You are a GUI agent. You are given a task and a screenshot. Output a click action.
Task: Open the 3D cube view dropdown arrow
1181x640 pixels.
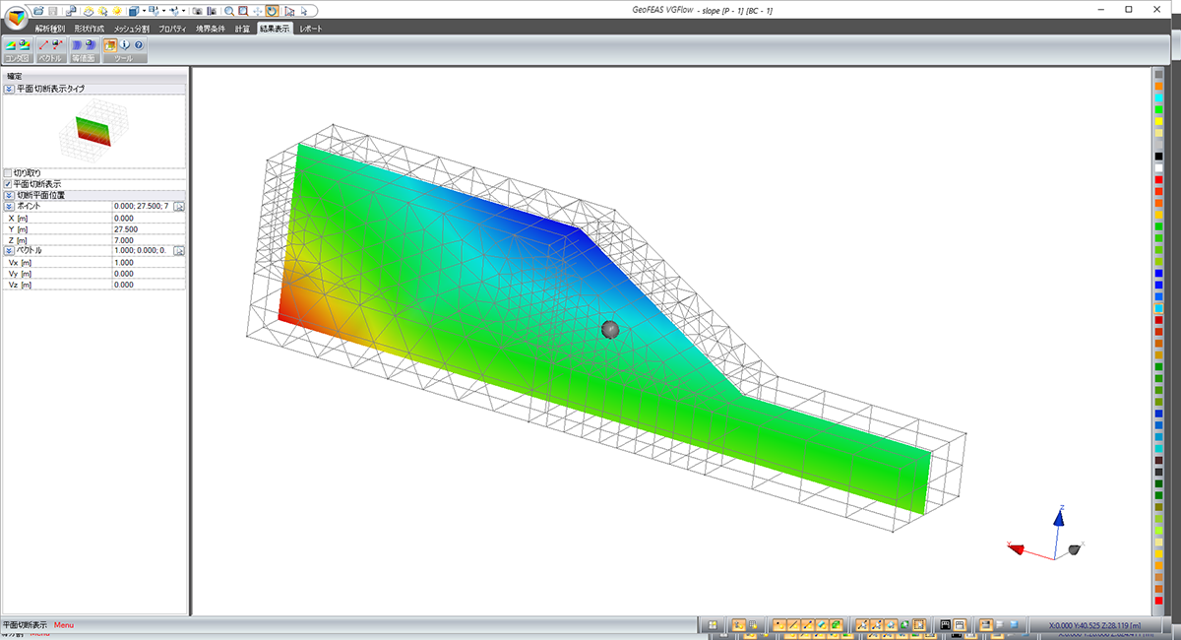[x=145, y=11]
